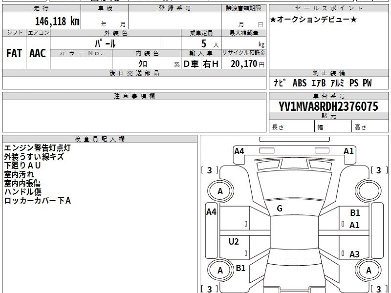Click the 輸入車 header cell
The image size is (391, 293).
(x=201, y=53)
